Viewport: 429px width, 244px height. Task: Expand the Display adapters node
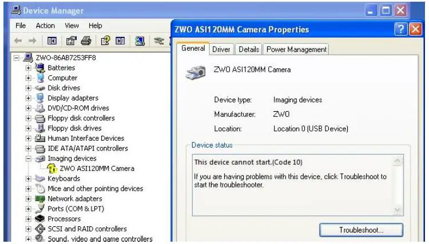[28, 98]
